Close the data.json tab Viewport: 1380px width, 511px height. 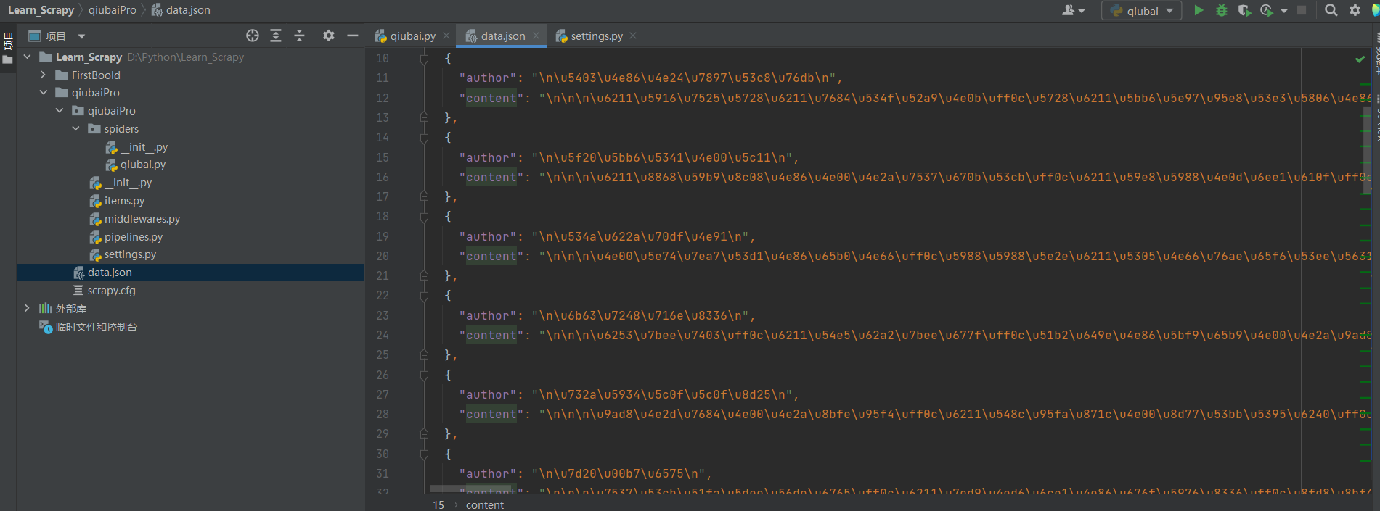pos(536,36)
